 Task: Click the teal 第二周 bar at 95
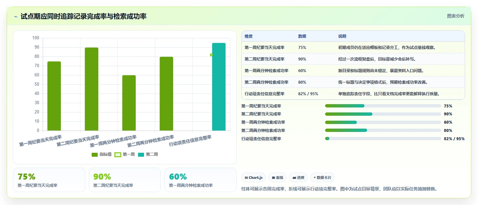[x=219, y=87]
